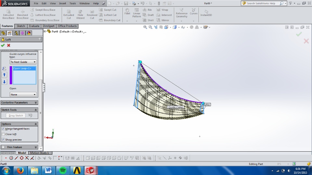
Task: Open the DisplayManager tab icon
Action: [29, 33]
